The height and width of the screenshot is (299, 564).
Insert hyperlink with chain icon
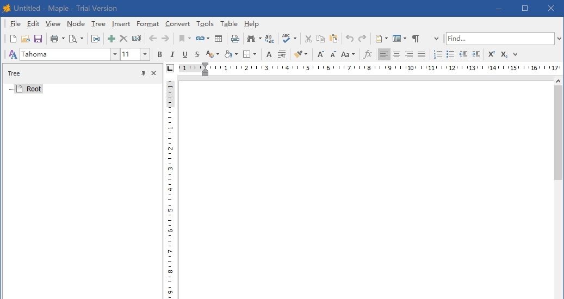point(200,39)
